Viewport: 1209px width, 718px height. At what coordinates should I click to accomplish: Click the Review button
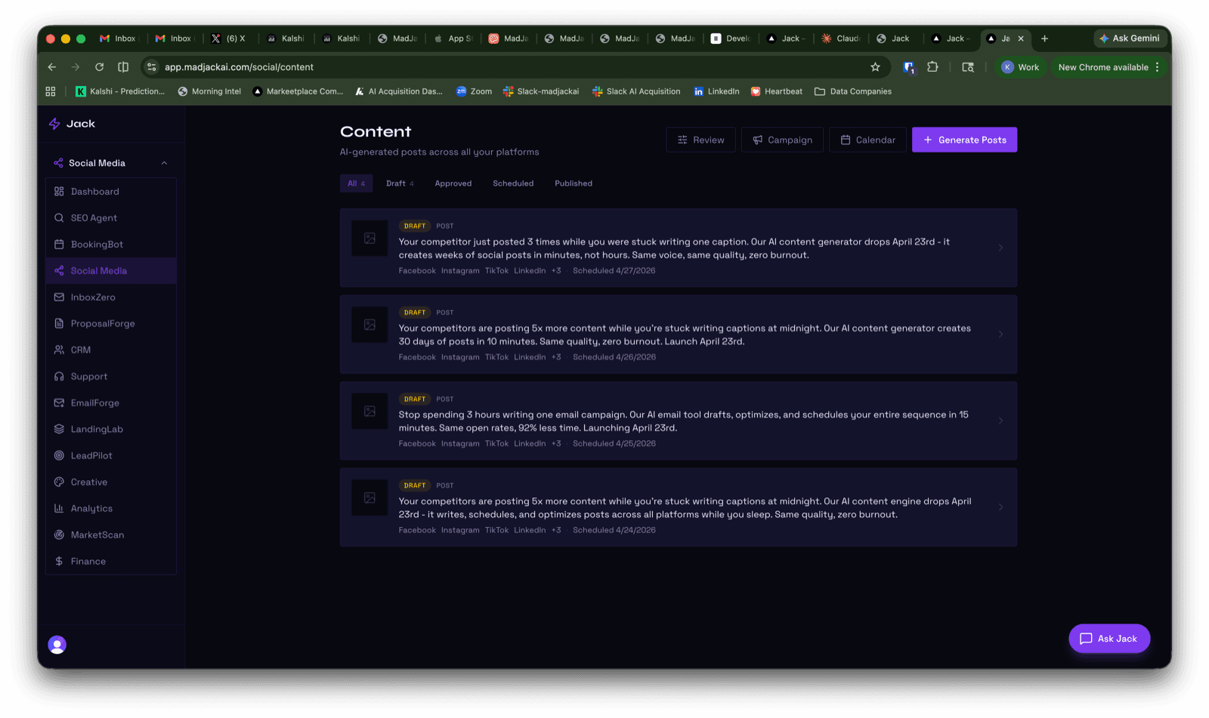coord(700,140)
